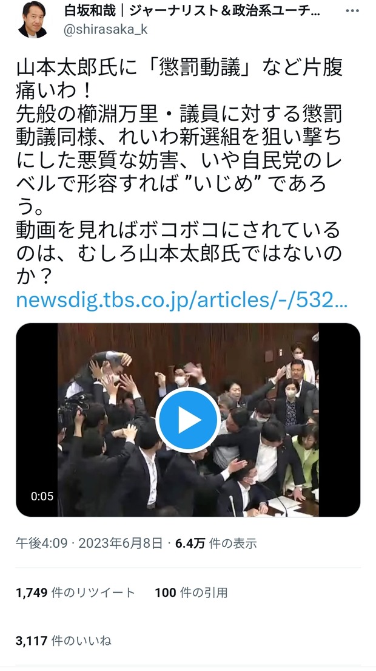View the 100 件の引用 quotes list
The width and height of the screenshot is (376, 671).
point(191,592)
